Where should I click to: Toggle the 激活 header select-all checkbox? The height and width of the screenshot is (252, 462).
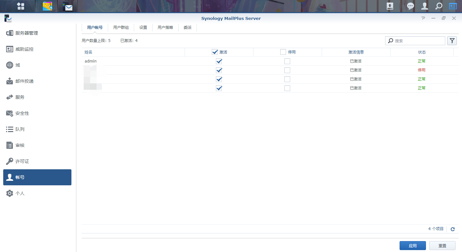click(215, 52)
